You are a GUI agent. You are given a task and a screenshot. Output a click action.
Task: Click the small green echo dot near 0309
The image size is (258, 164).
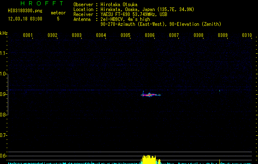220,91
